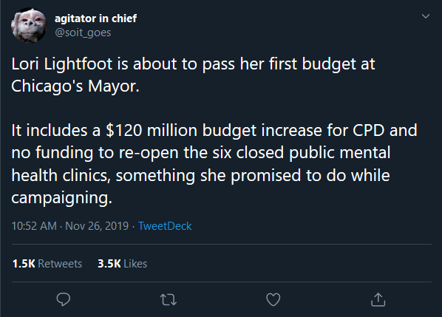Screen dimensions: 442x317
Task: Expand the tweet options chevron menu
Action: [426, 16]
